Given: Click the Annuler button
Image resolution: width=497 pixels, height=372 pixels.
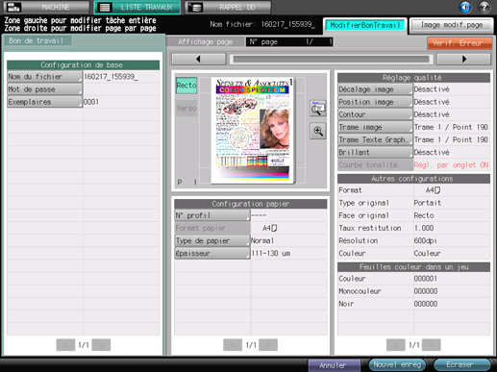Looking at the screenshot, I should (x=334, y=365).
